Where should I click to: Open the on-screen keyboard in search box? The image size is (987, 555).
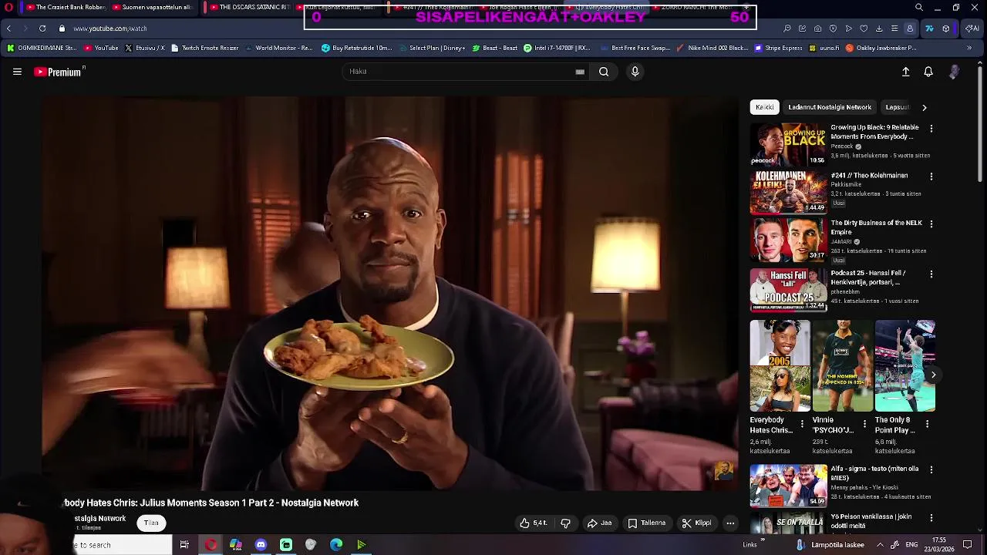tap(580, 72)
